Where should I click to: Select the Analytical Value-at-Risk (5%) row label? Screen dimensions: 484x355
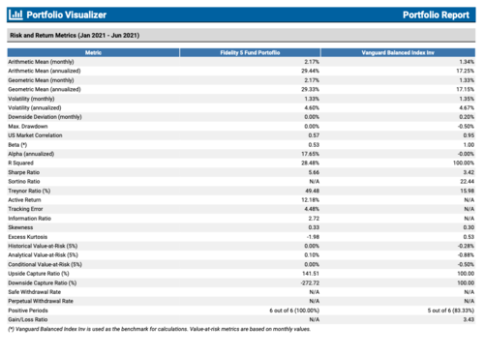pos(43,255)
